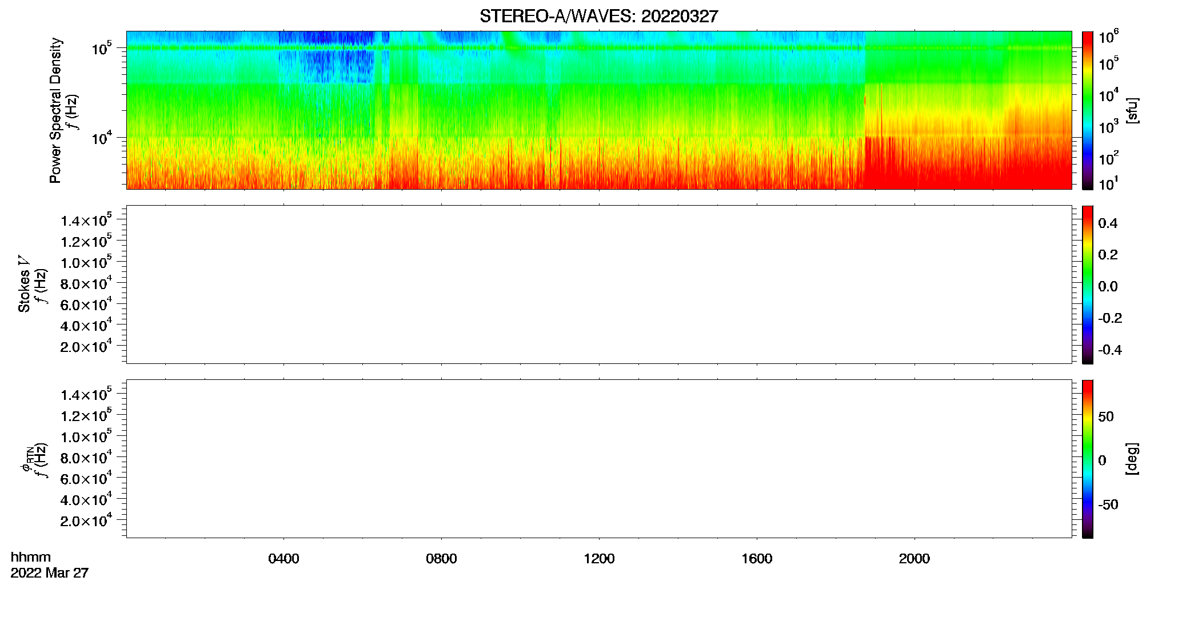The width and height of the screenshot is (1198, 617).
Task: Click the Stokes V colorbar
Action: (x=1088, y=285)
